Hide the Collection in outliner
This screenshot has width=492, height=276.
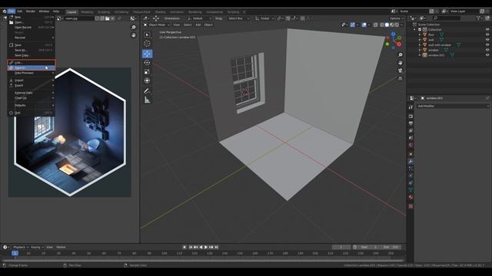(x=487, y=30)
